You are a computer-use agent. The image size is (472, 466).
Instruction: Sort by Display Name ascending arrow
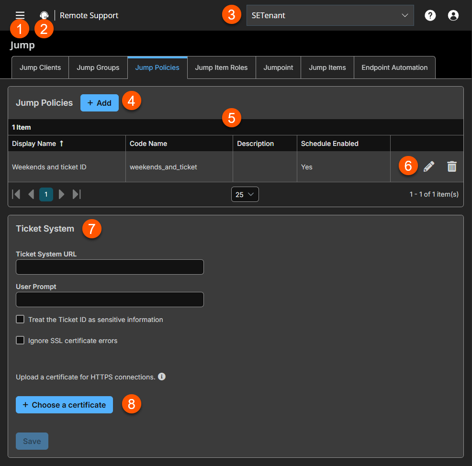(61, 144)
